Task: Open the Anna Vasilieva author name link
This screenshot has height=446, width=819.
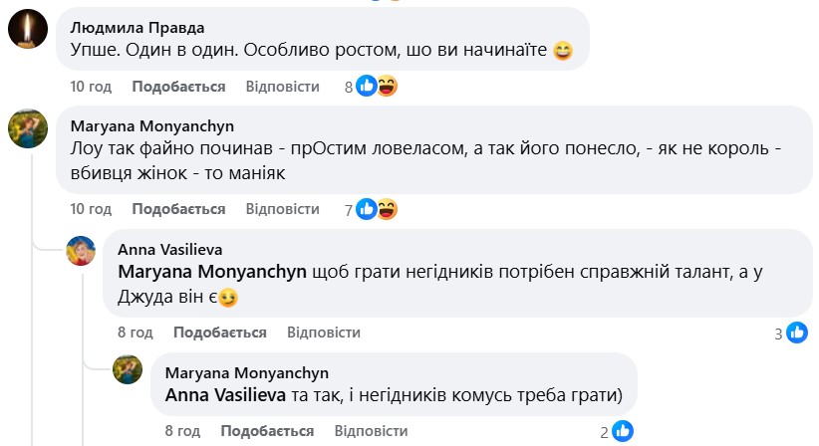Action: [169, 249]
